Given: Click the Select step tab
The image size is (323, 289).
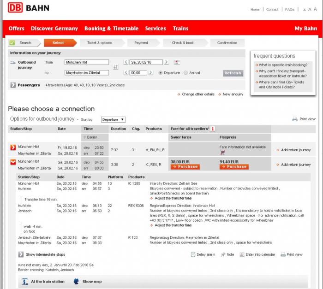Looking at the screenshot, I should pos(60,42).
